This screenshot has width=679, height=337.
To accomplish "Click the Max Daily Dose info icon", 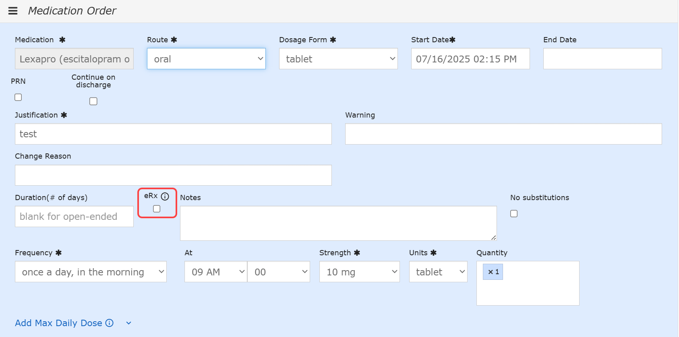I will pyautogui.click(x=110, y=323).
